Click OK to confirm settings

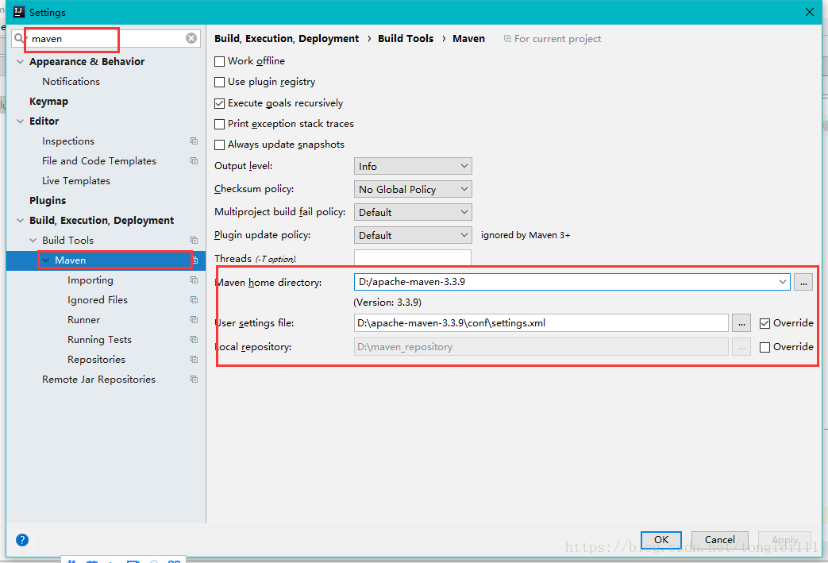pos(661,540)
